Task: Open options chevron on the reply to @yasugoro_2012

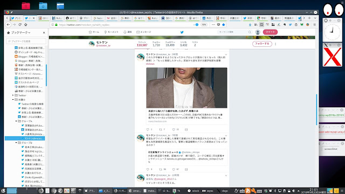Action: pos(226,176)
